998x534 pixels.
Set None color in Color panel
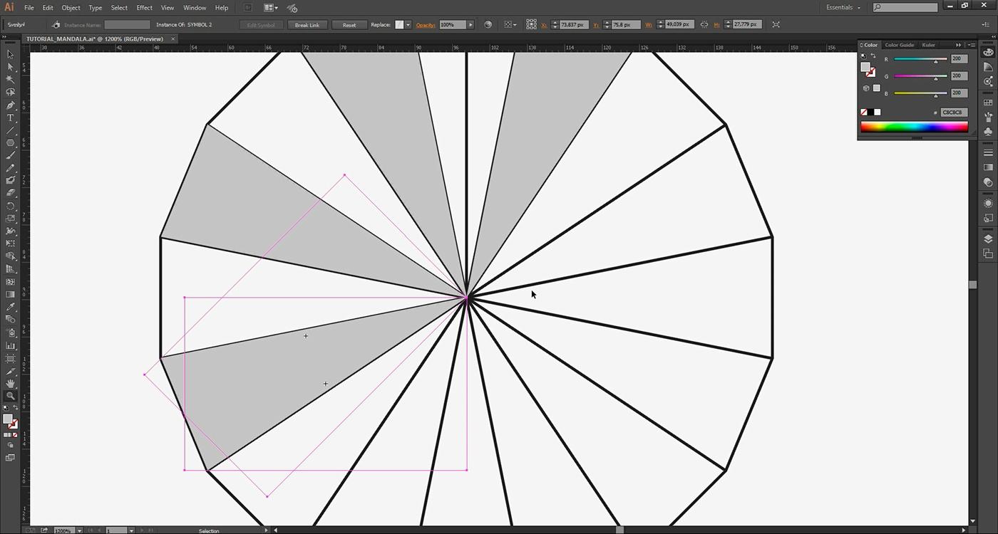click(x=864, y=112)
